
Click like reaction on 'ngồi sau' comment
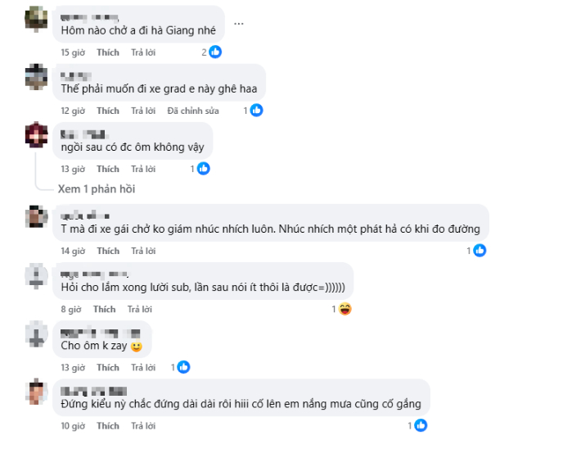pyautogui.click(x=204, y=169)
